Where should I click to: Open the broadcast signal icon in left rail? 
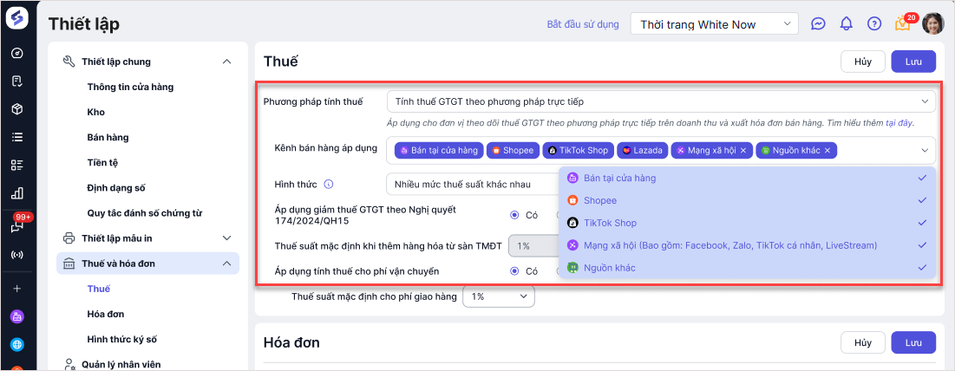(x=17, y=254)
